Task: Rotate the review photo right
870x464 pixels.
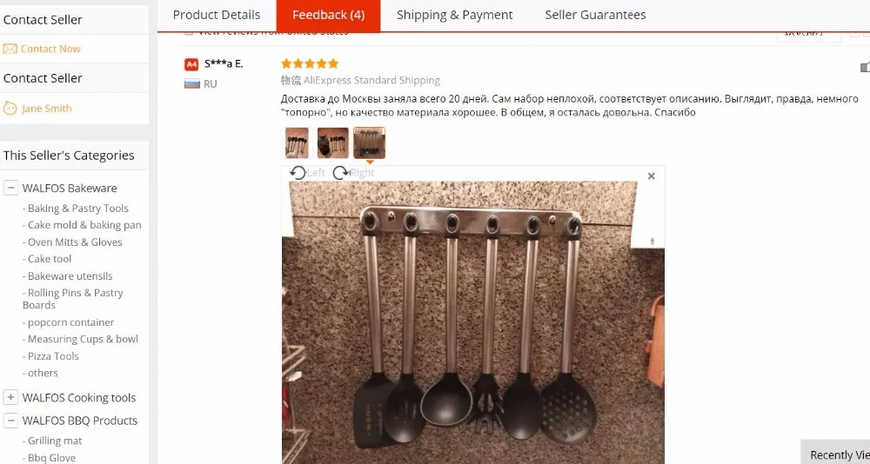Action: click(341, 173)
